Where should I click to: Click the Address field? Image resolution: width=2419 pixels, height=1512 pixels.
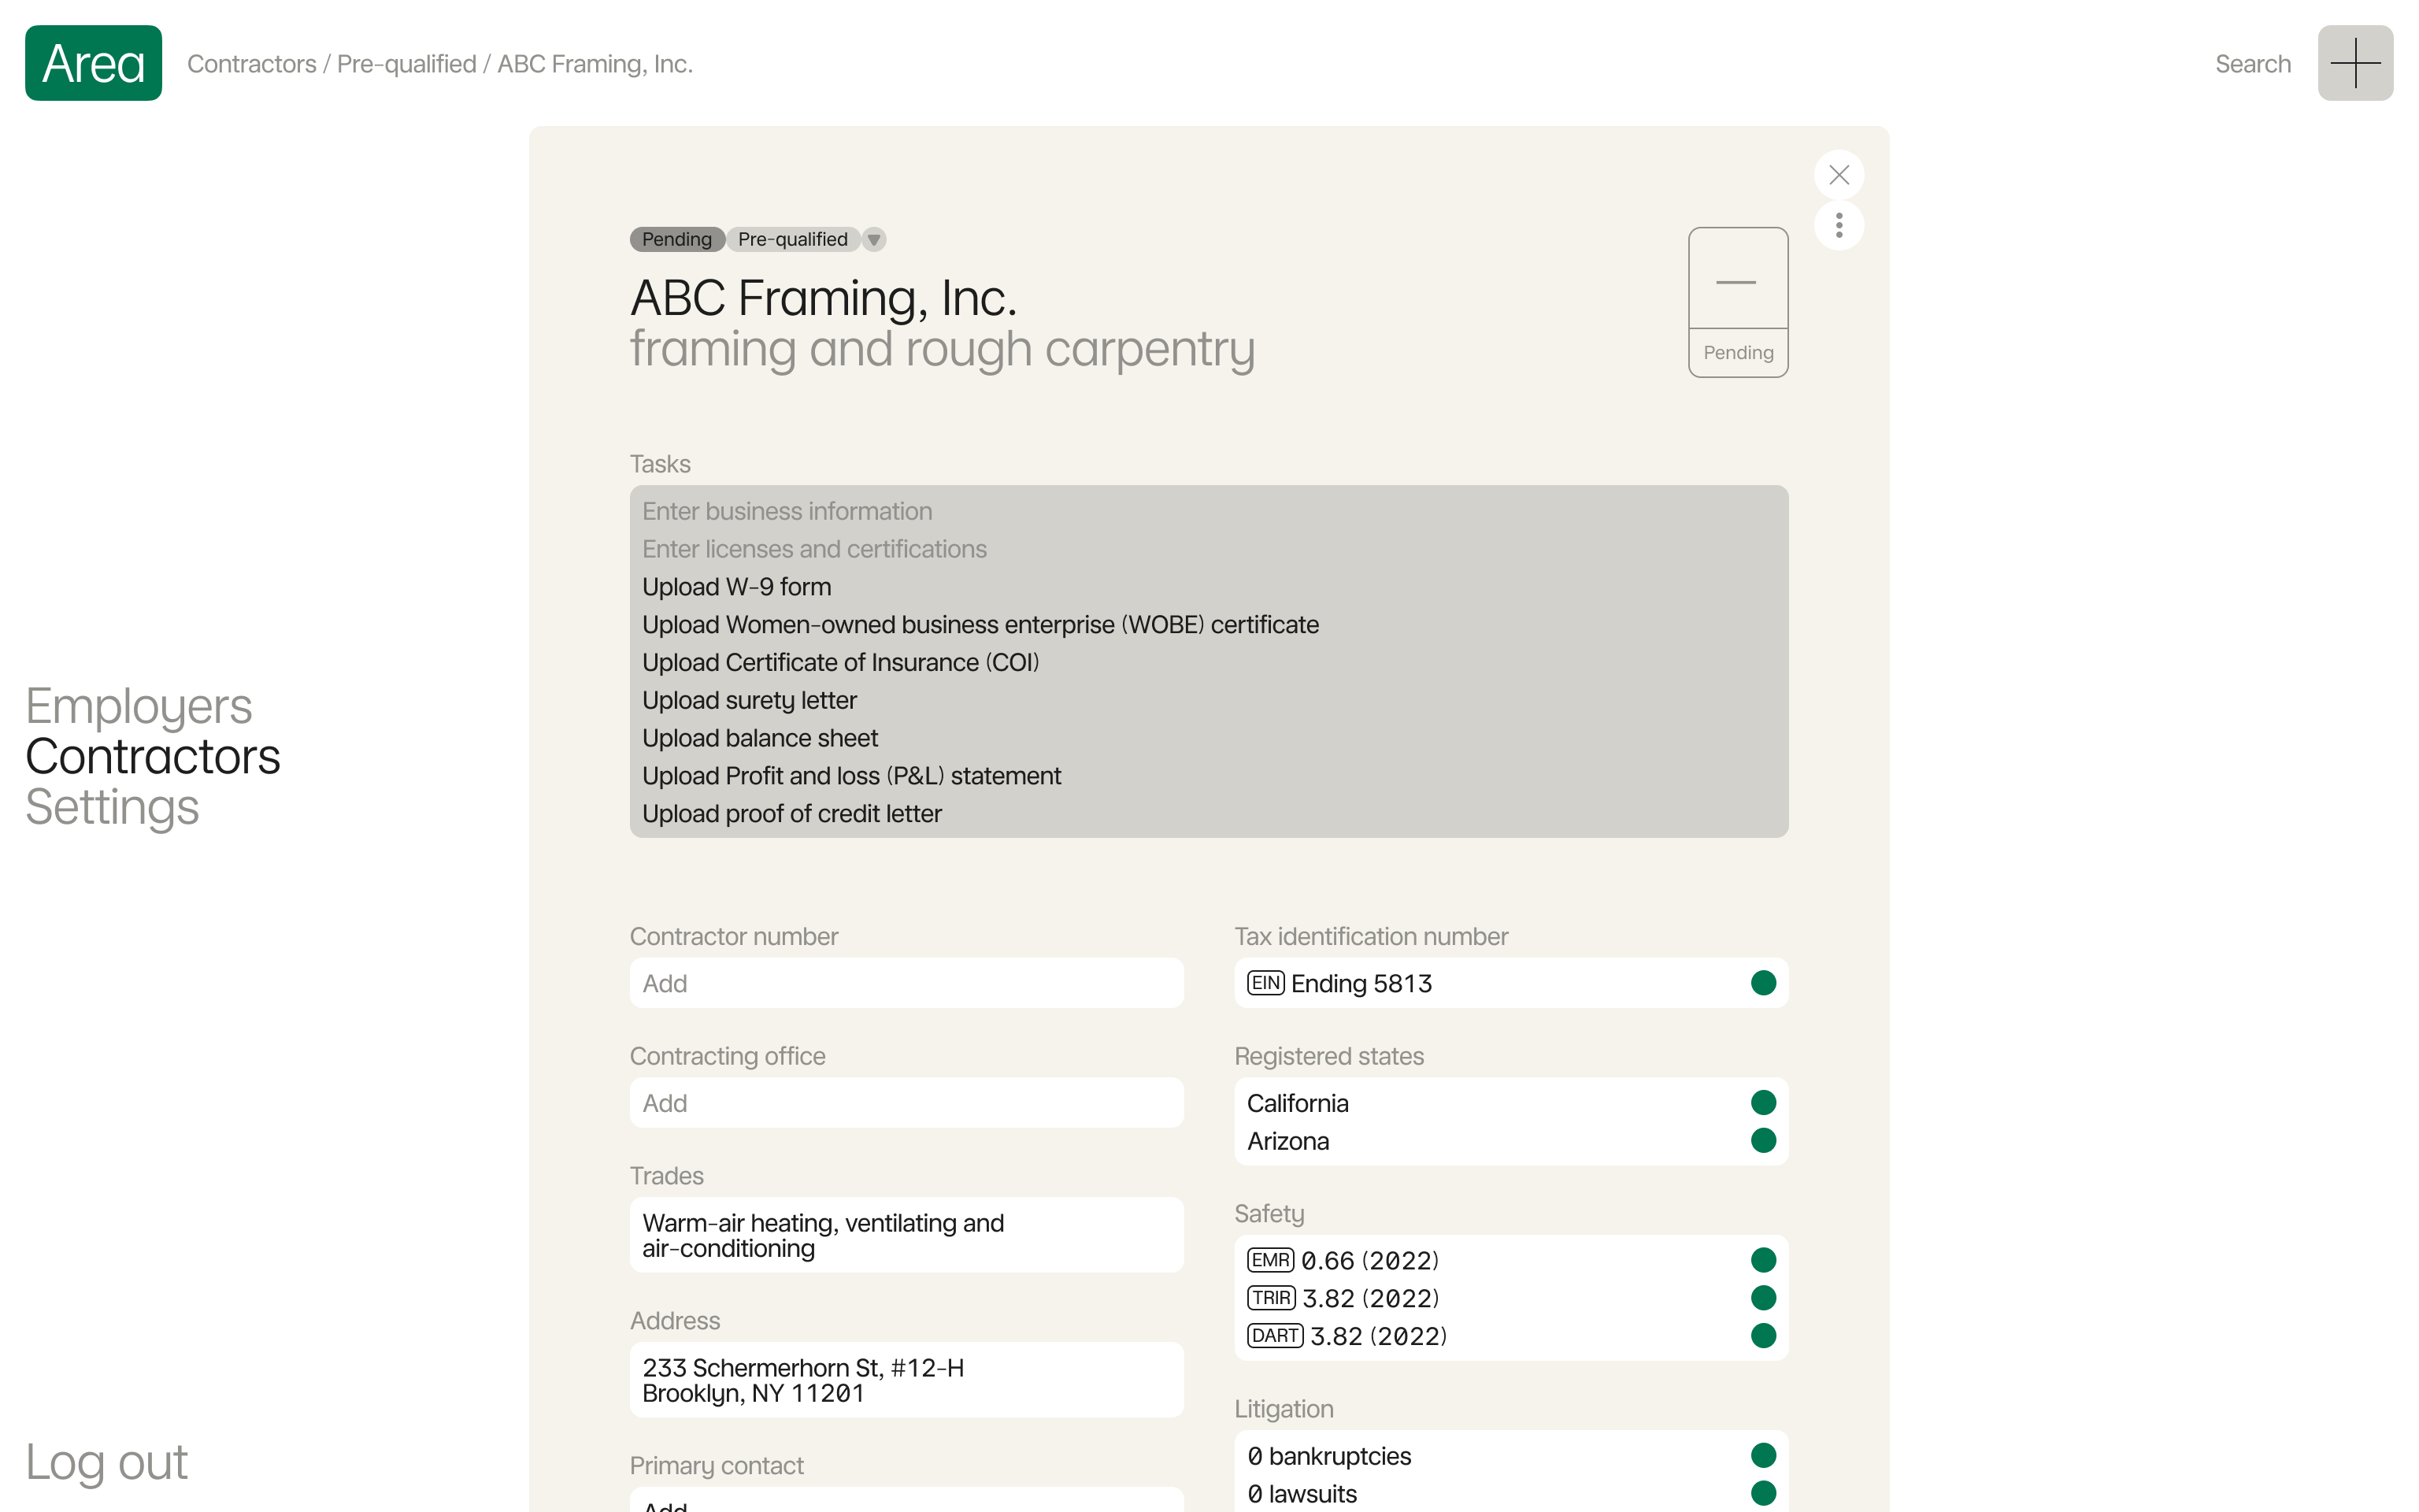point(906,1380)
